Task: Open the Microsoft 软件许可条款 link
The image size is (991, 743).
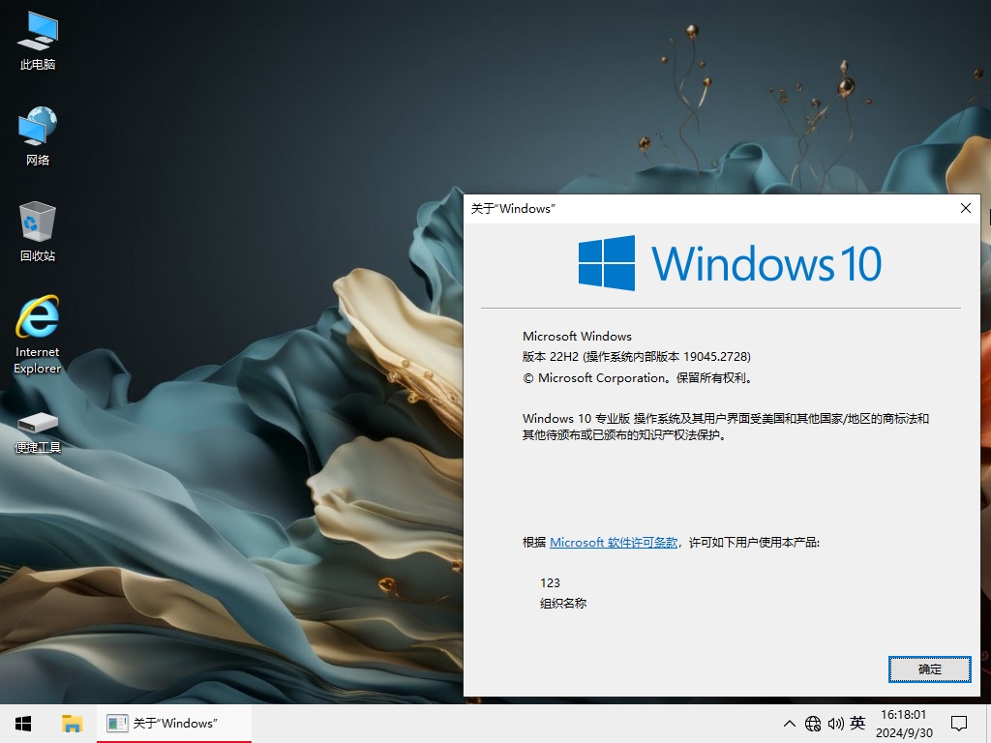Action: point(613,542)
